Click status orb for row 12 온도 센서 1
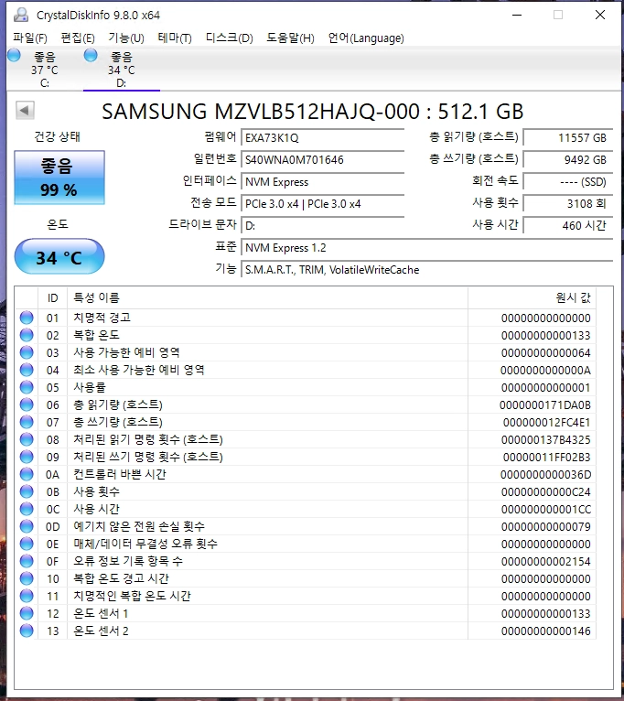This screenshot has width=624, height=701. click(27, 613)
